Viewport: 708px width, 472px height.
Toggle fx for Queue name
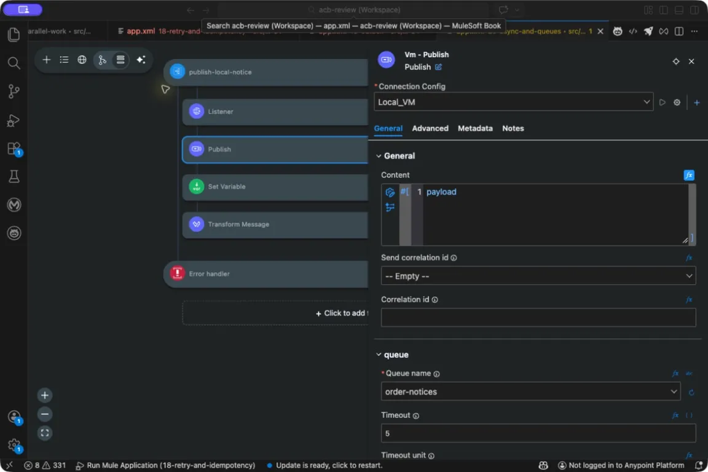[675, 374]
